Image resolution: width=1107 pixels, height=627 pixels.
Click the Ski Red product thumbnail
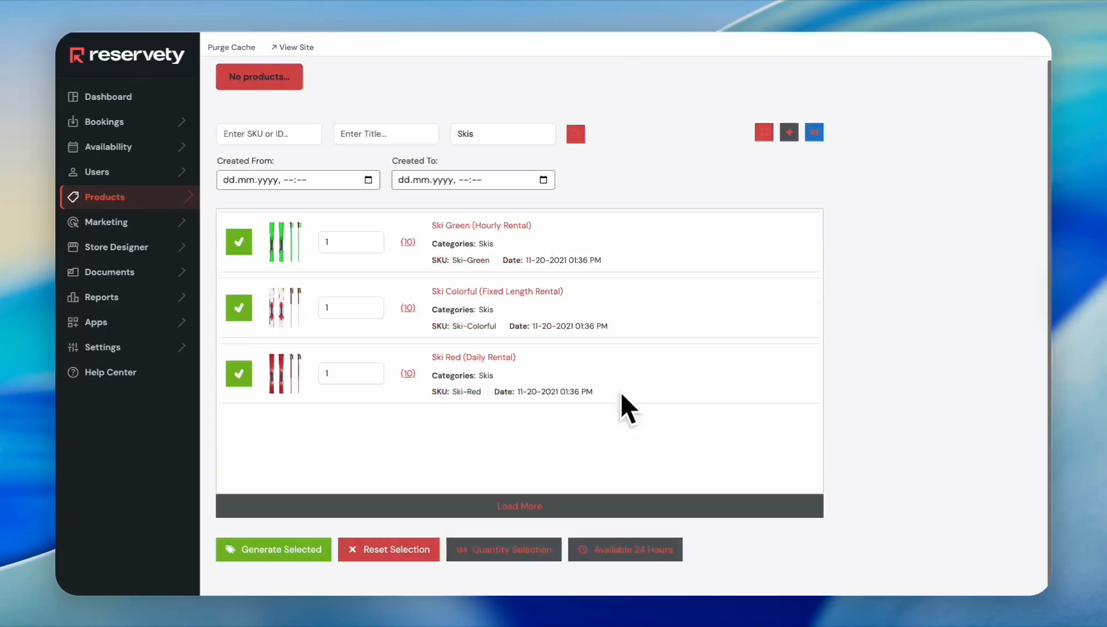click(285, 373)
